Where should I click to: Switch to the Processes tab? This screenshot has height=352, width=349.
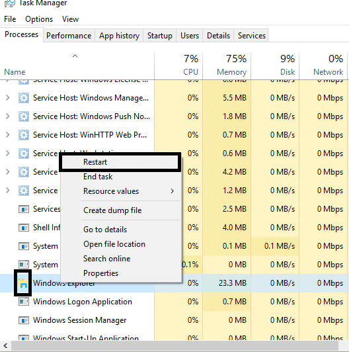click(22, 34)
